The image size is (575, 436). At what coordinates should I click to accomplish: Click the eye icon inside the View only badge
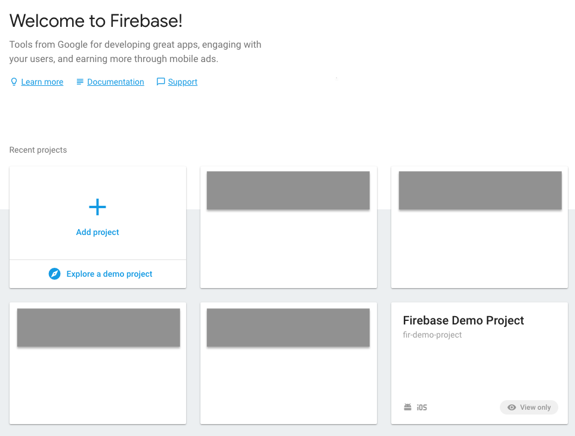pos(511,407)
